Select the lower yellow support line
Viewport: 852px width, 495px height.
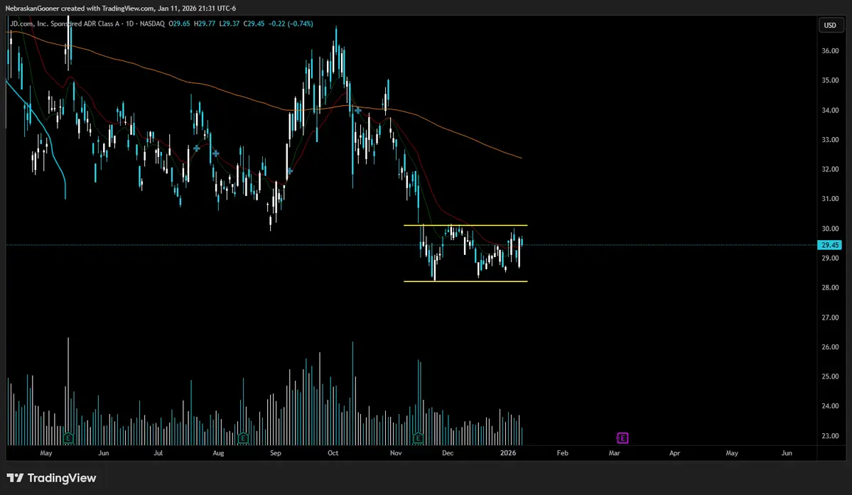click(x=465, y=281)
